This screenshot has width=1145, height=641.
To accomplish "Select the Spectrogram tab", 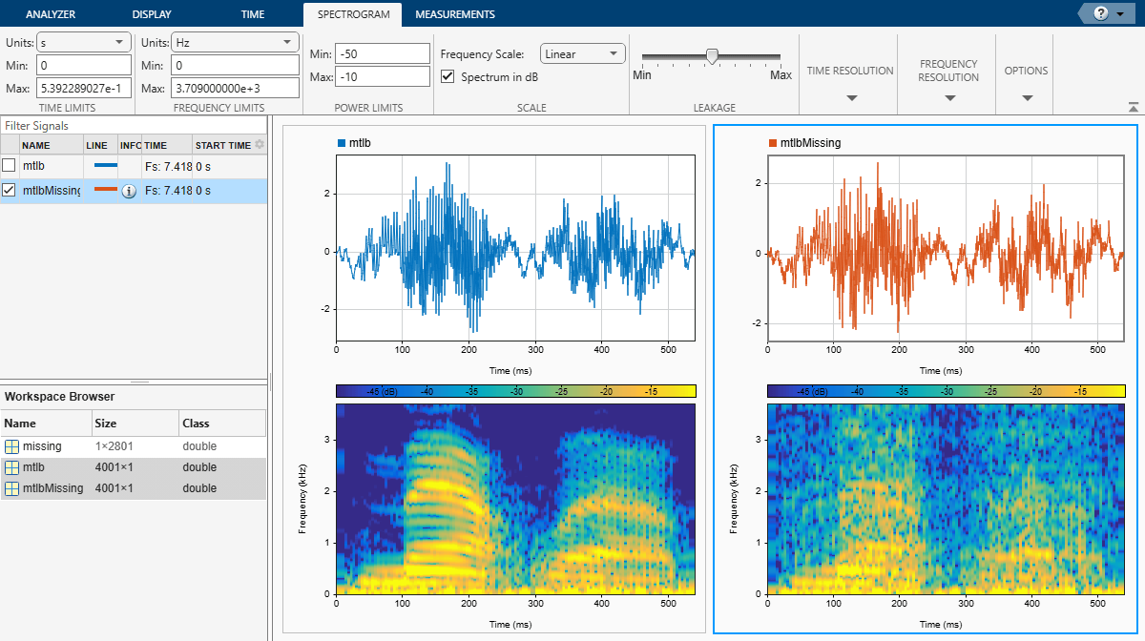I will pyautogui.click(x=352, y=14).
